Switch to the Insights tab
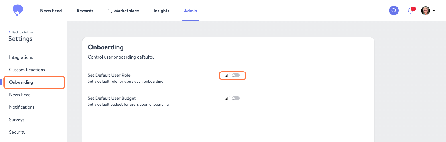 [162, 11]
